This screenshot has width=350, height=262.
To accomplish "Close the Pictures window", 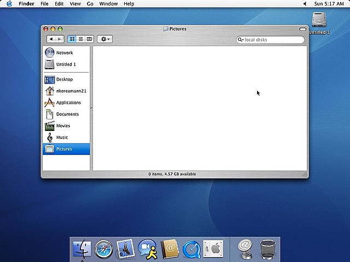I will [x=46, y=29].
